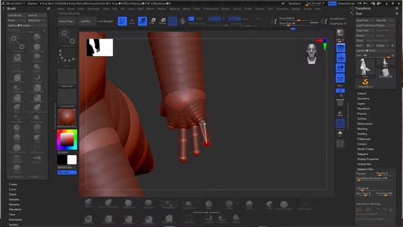The height and width of the screenshot is (227, 403).
Task: Open the Alpha Off selector
Action: click(x=67, y=78)
